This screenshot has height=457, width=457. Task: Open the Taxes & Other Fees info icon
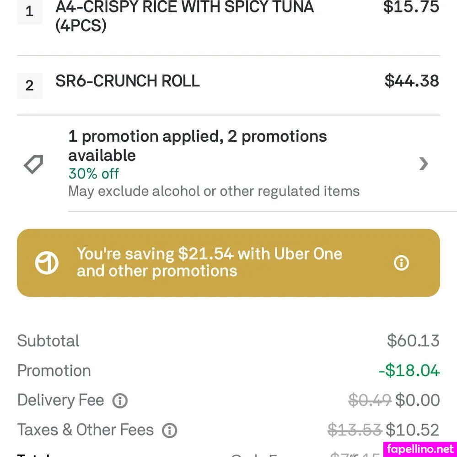tap(169, 430)
